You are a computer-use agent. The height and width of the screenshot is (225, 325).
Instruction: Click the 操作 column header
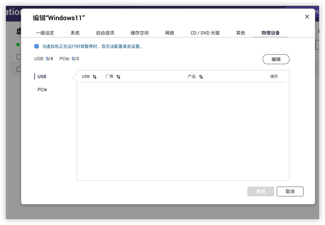274,77
